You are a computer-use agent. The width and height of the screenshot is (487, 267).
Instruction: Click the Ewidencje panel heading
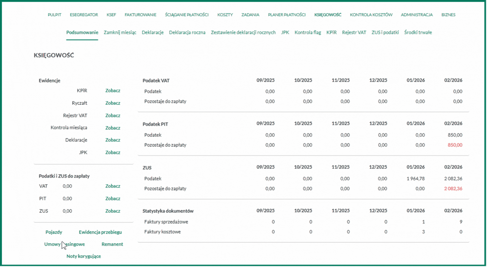point(49,81)
